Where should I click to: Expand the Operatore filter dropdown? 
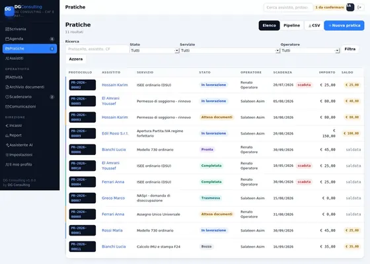pyautogui.click(x=310, y=50)
